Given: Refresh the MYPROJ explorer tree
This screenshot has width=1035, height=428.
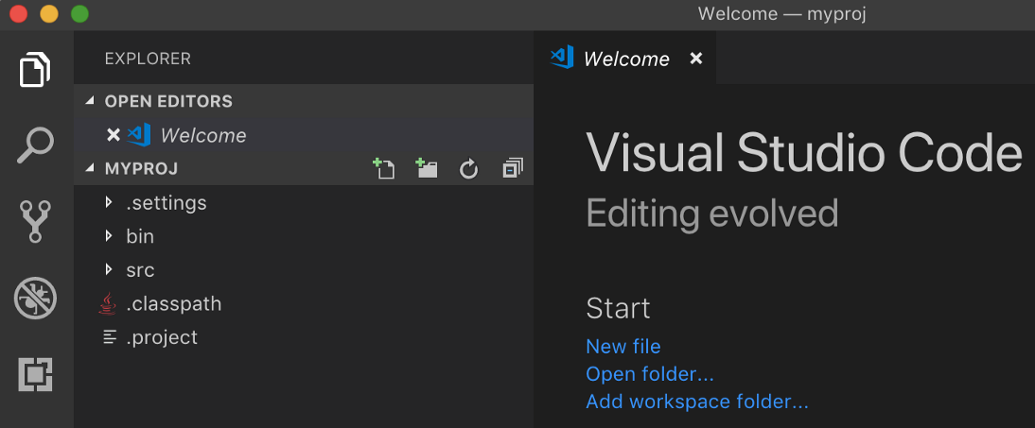Looking at the screenshot, I should (469, 169).
